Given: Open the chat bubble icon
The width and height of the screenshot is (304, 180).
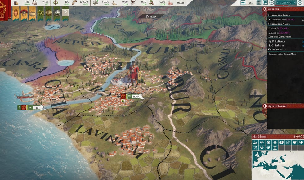Looking at the screenshot, I should coord(265,2).
